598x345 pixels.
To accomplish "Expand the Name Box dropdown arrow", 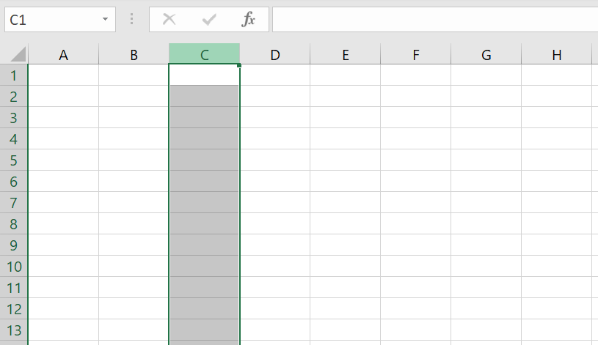I will coord(106,20).
